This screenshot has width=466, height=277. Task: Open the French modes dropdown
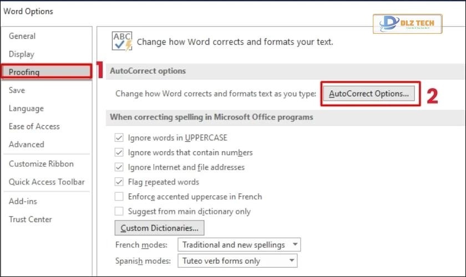[239, 244]
